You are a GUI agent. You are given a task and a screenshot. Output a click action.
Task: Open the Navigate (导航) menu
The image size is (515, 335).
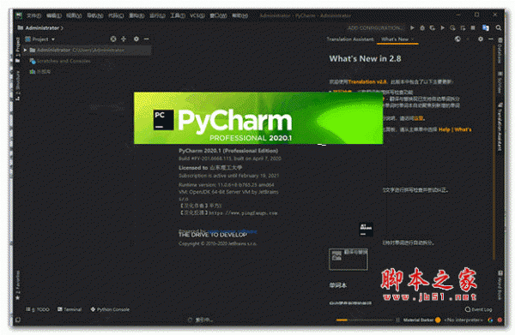click(x=95, y=15)
